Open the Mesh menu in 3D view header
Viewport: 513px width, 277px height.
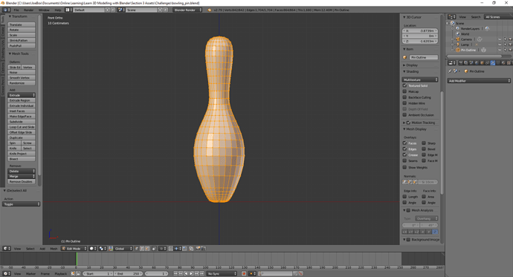tap(54, 249)
